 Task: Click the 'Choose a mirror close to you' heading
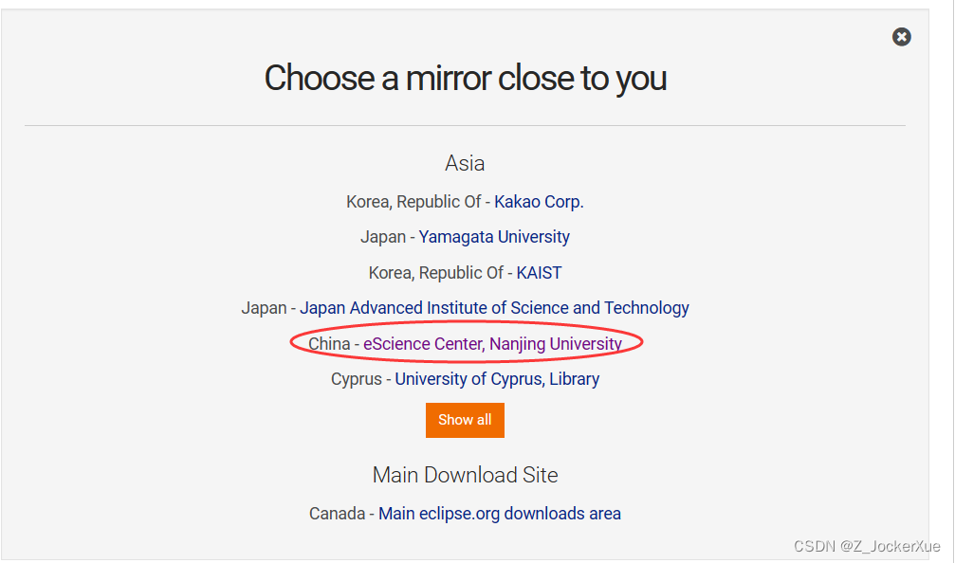pos(465,78)
